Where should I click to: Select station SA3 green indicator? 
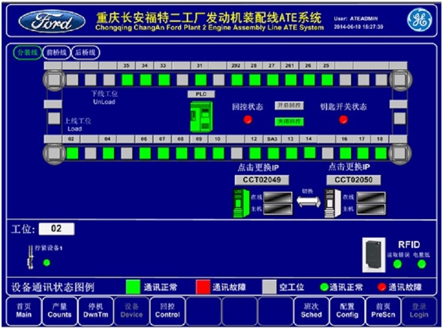point(273,153)
